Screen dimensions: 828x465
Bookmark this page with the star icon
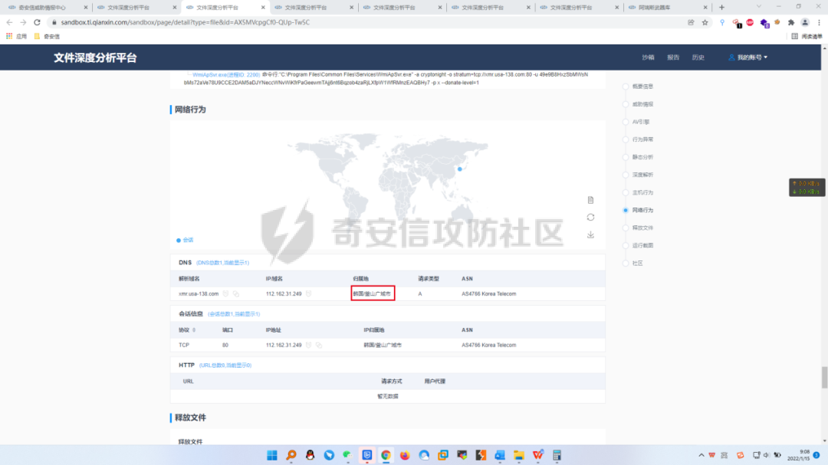click(705, 22)
